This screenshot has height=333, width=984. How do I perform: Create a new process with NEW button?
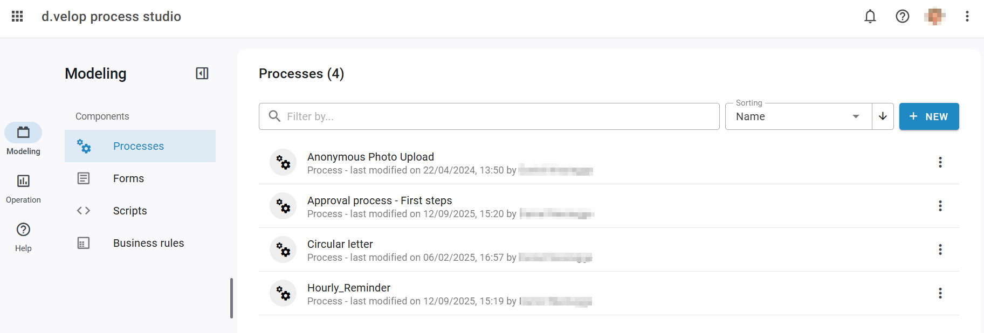coord(928,116)
